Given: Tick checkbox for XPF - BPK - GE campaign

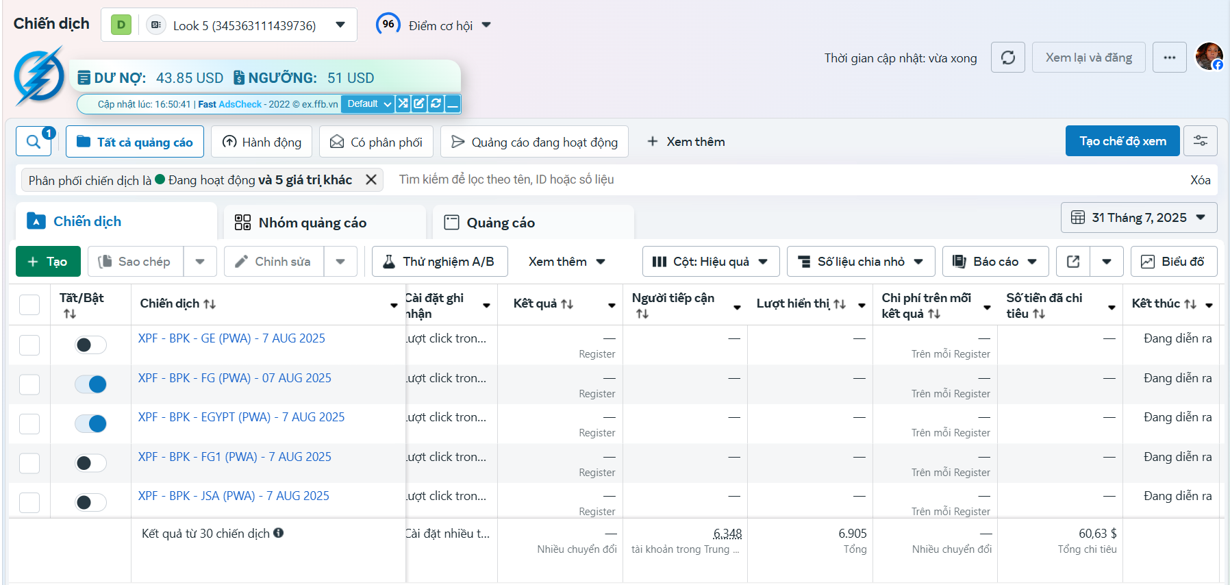Looking at the screenshot, I should (29, 345).
